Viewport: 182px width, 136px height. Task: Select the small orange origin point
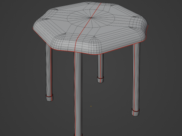(x=91, y=106)
